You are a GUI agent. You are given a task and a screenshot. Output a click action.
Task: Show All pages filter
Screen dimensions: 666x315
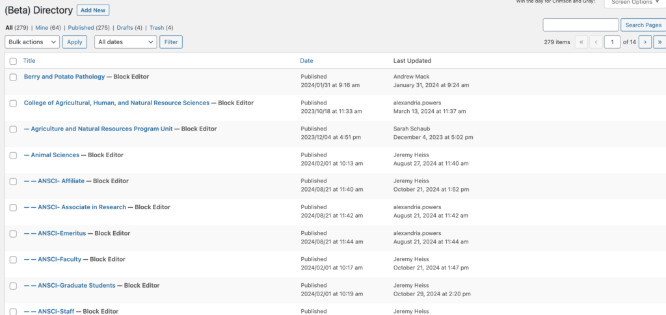pyautogui.click(x=10, y=27)
